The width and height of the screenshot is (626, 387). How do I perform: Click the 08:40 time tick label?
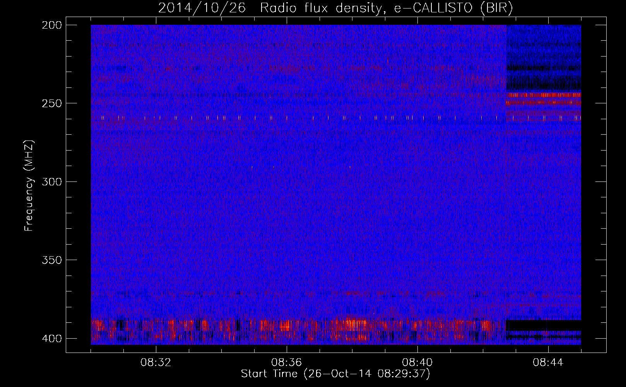coord(417,363)
